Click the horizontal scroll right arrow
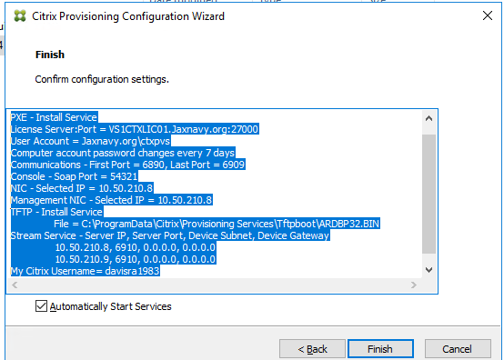 point(414,285)
